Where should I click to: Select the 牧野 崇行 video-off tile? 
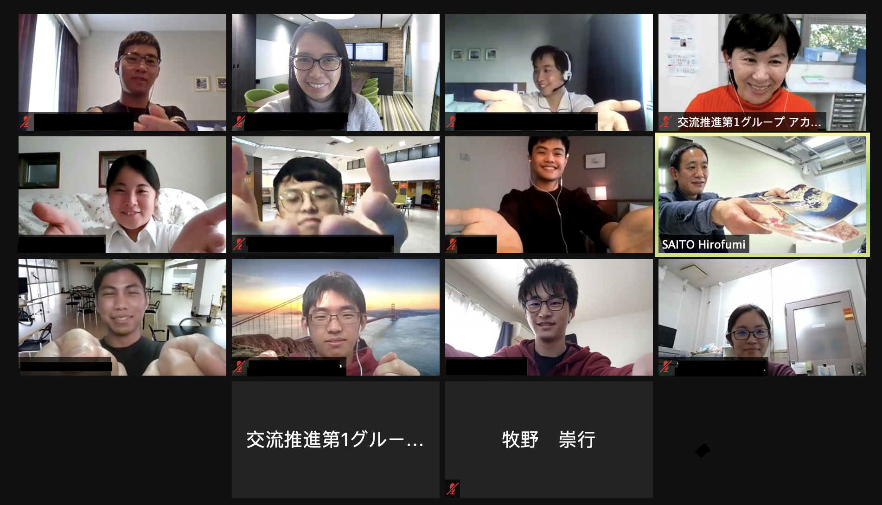549,440
